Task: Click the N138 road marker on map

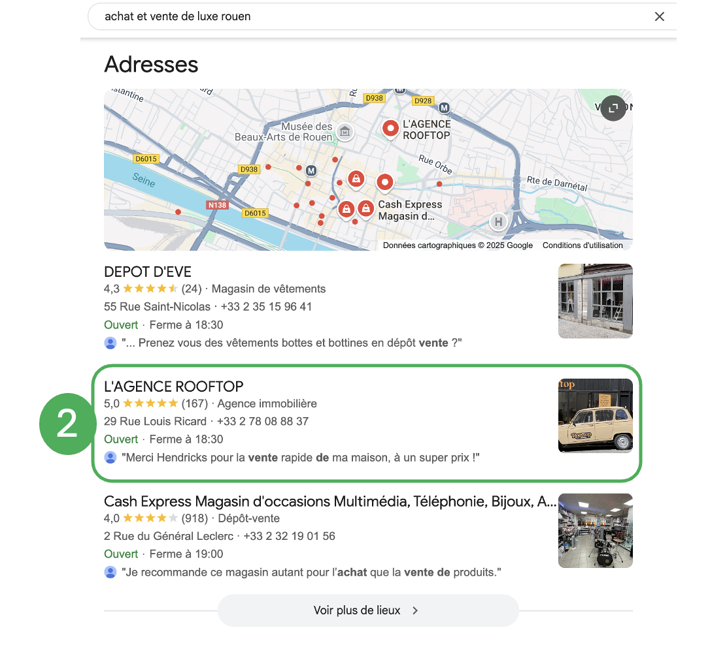Action: [x=217, y=205]
